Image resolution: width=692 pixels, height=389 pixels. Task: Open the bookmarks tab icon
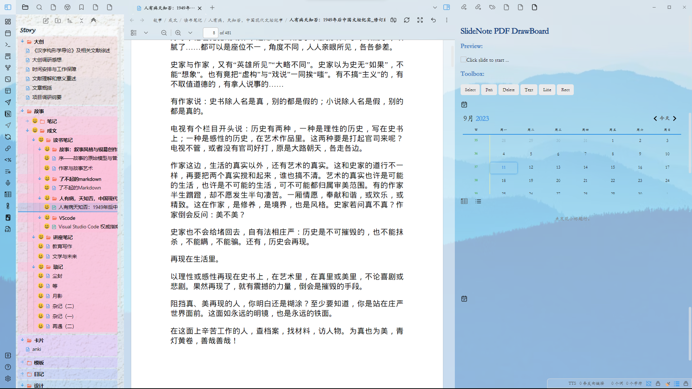coord(81,7)
